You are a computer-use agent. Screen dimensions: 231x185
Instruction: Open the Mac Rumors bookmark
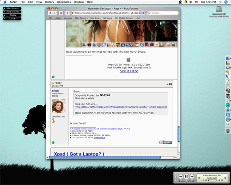click(x=81, y=18)
